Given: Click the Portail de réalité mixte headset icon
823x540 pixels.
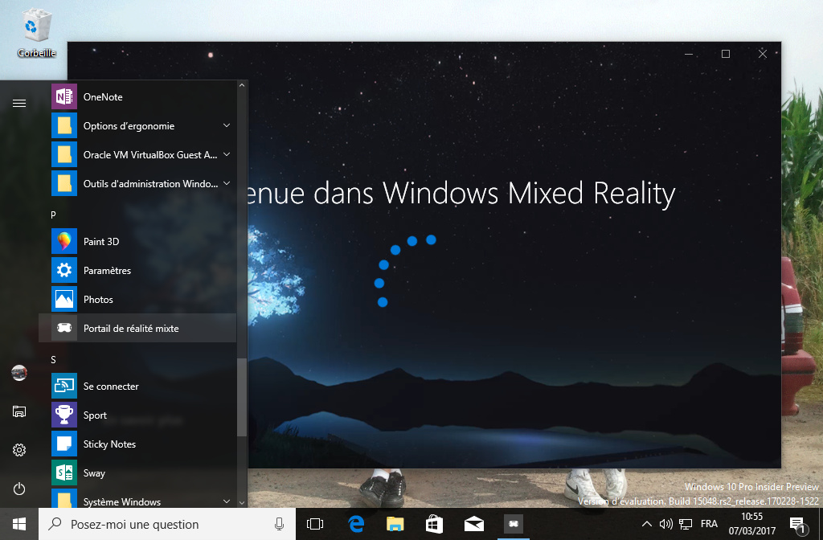Looking at the screenshot, I should coord(64,328).
